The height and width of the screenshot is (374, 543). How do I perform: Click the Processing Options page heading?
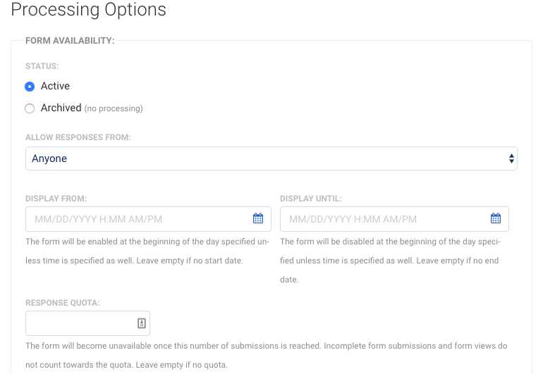pos(89,9)
